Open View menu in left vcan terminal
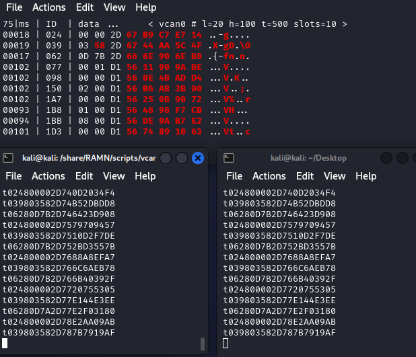 (x=114, y=176)
